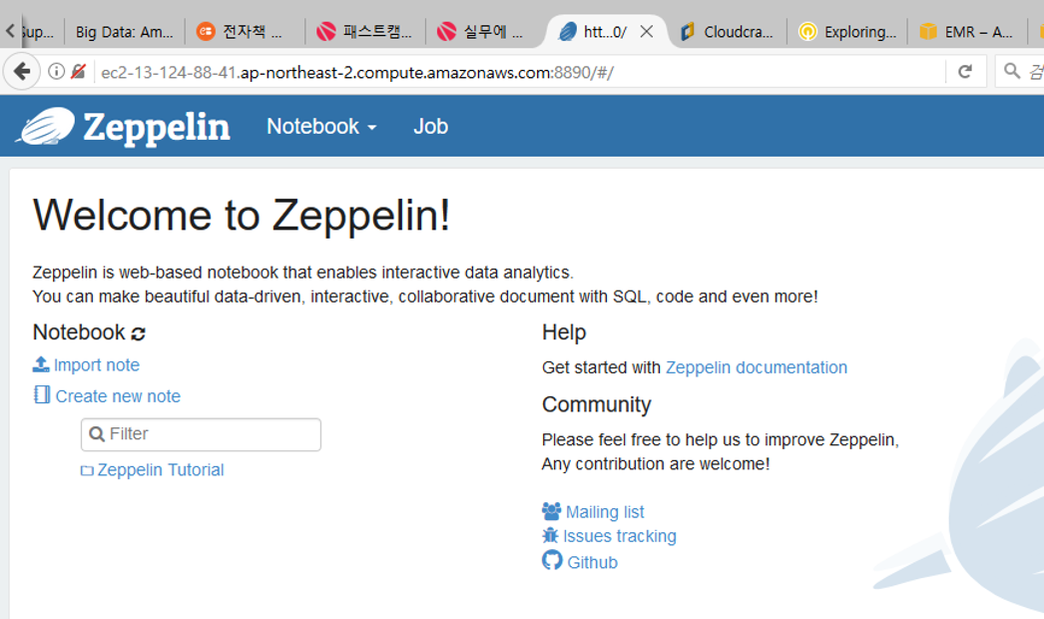This screenshot has width=1044, height=619.
Task: Open the Issues tracking link
Action: 619,536
